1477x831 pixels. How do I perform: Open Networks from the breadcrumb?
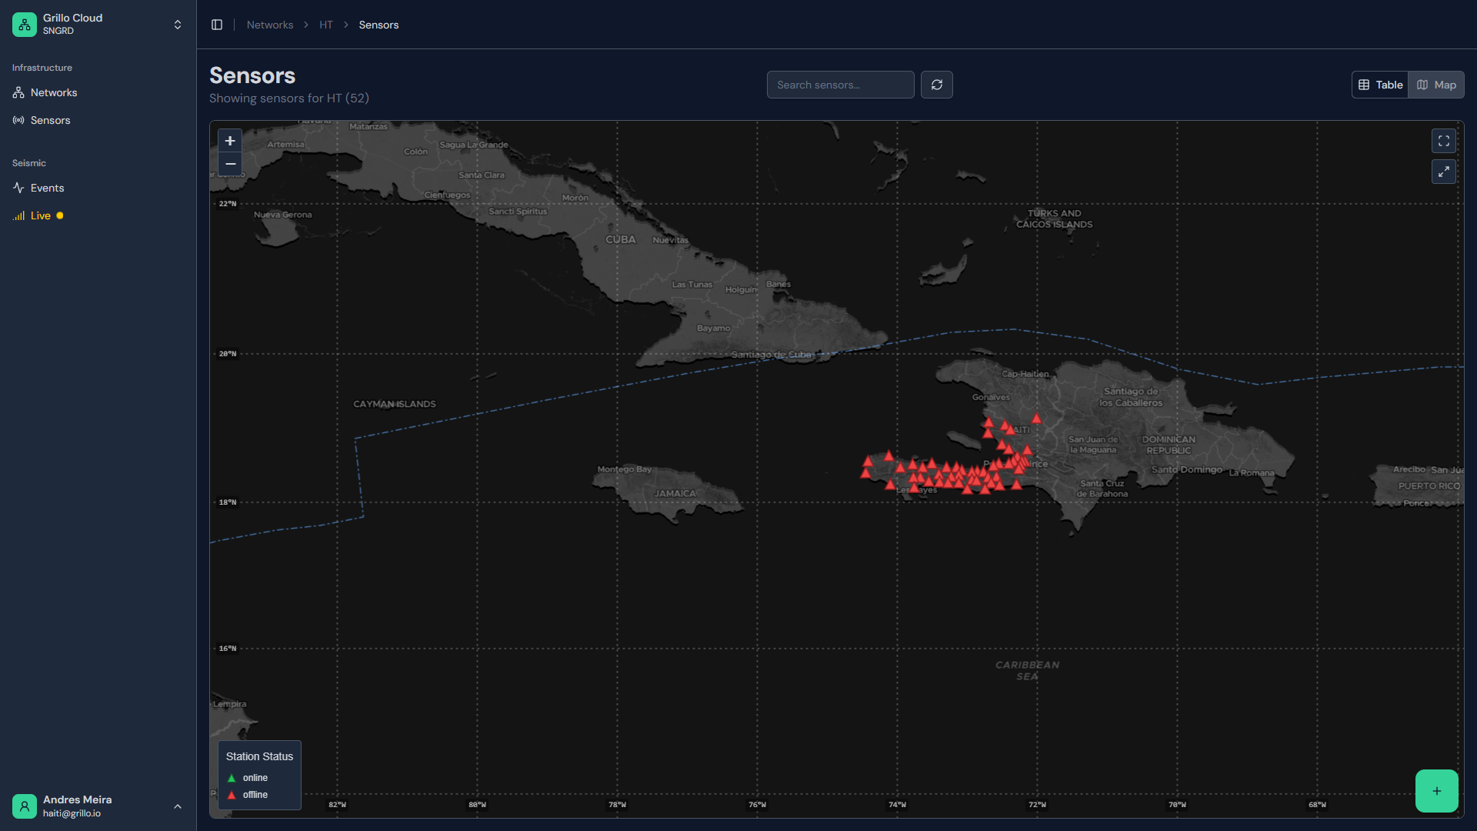[x=270, y=24]
